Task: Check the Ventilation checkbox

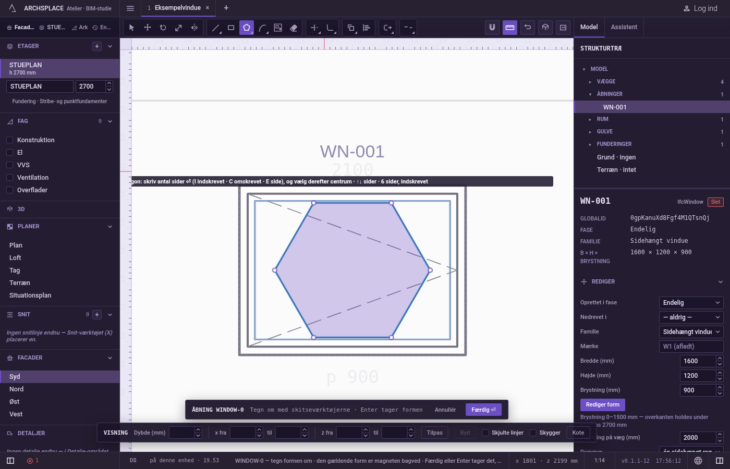Action: (x=9, y=177)
